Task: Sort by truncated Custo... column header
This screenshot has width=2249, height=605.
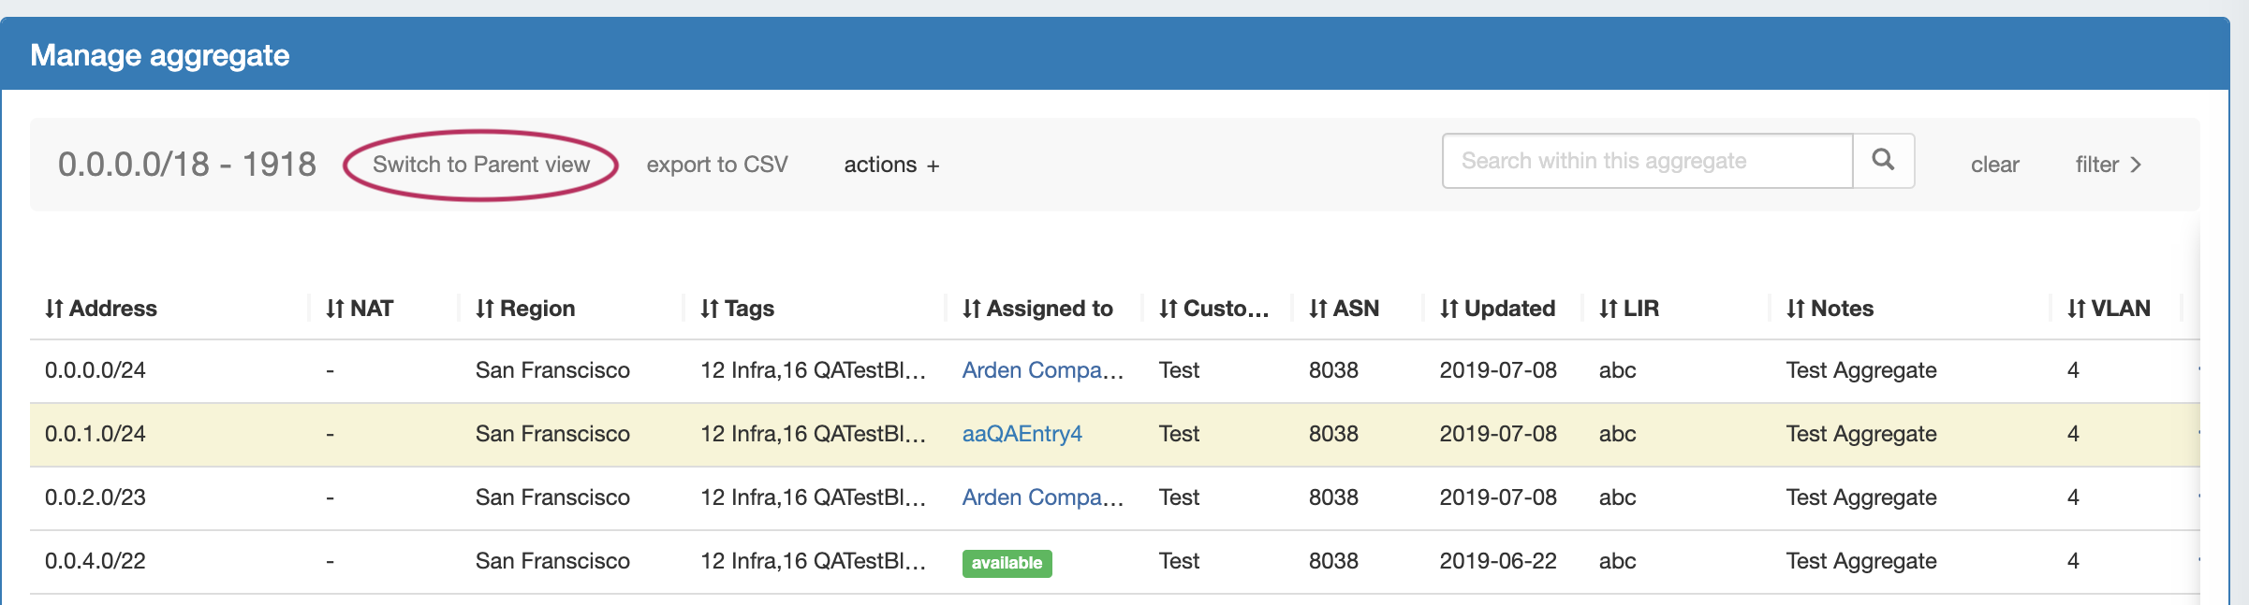Action: point(1225,309)
